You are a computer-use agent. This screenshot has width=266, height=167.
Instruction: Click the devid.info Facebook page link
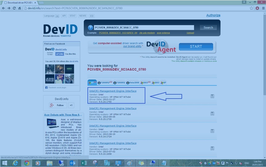(61, 50)
